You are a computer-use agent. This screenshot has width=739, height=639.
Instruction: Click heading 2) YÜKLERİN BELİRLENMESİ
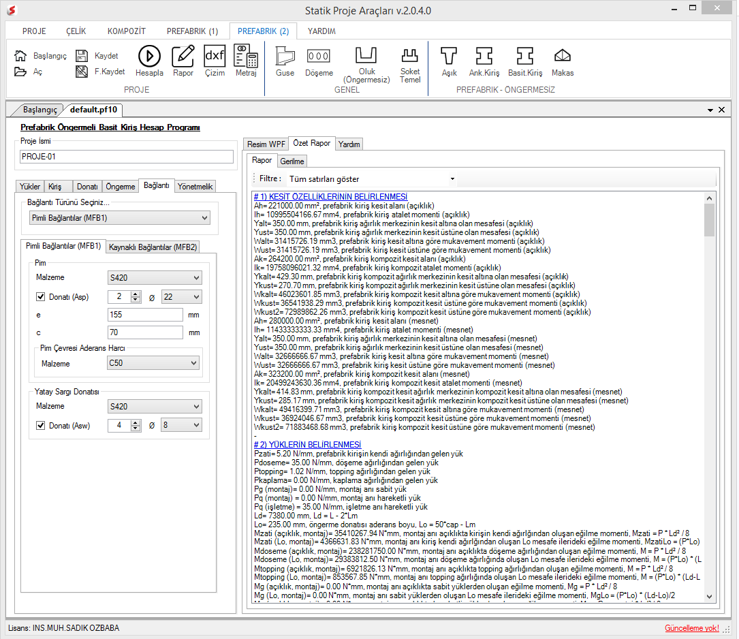307,444
